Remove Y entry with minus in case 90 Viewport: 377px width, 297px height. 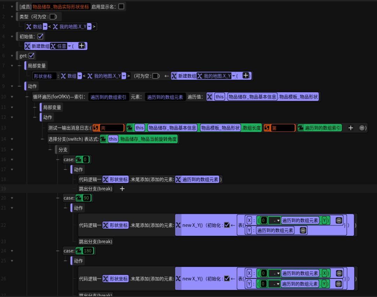(303, 230)
